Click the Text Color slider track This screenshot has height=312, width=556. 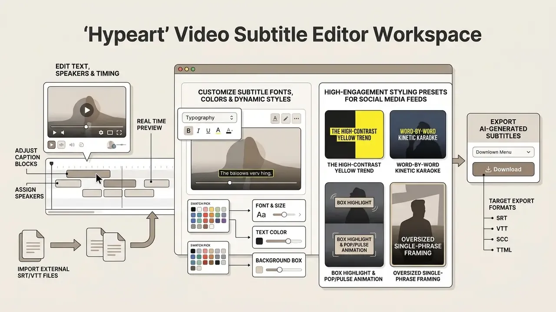284,241
